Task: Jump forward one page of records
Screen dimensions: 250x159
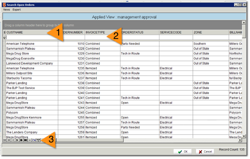Action: point(21,140)
